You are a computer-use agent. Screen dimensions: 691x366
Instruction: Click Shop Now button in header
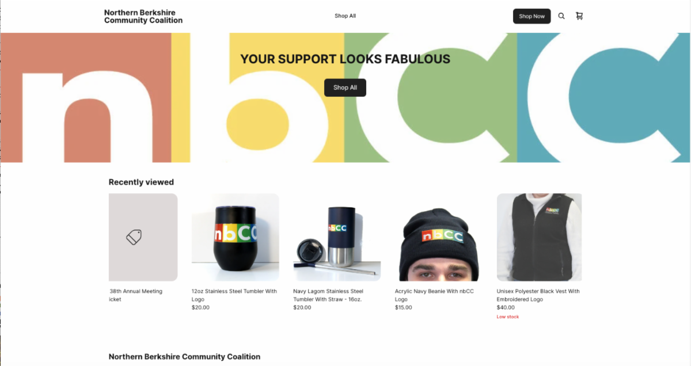531,16
